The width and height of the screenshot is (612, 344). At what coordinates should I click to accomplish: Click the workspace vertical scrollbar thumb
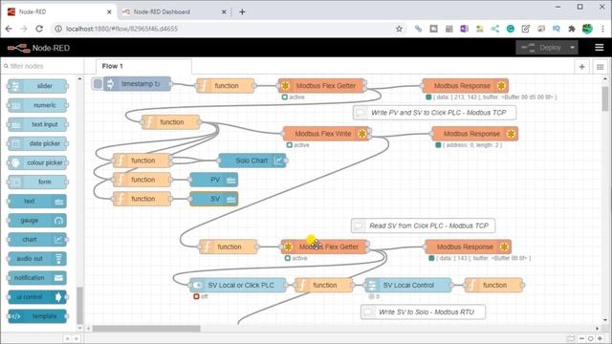(605, 98)
